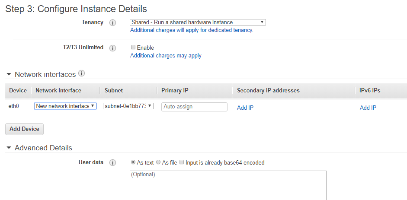Click Add IP under Secondary IP addresses
Screen dimensions: 407x200
pyautogui.click(x=245, y=108)
